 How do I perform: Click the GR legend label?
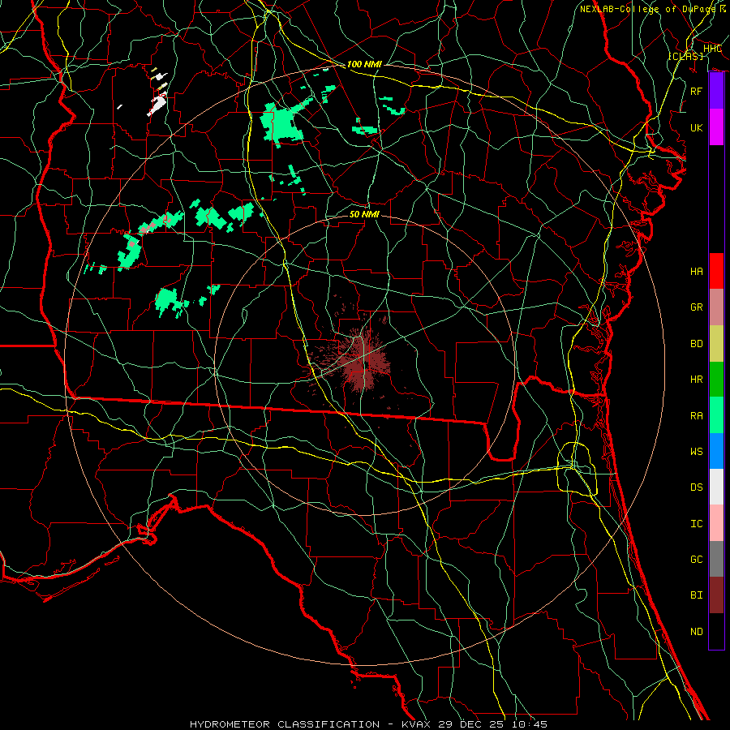coord(697,307)
